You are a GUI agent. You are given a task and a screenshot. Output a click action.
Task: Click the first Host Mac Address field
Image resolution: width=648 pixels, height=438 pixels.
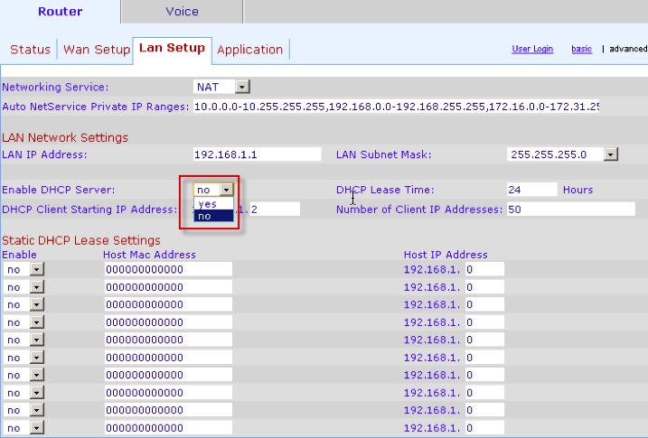pyautogui.click(x=168, y=269)
